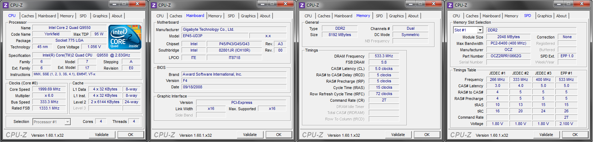The image size is (593, 142).
Task: Go to SPD tab in the Memory window
Action: [379, 16]
